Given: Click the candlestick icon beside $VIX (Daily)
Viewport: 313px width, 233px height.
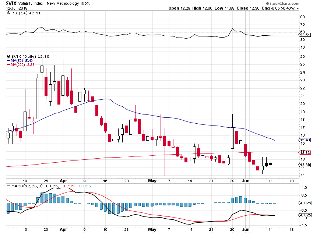Looking at the screenshot, I should click(8, 56).
